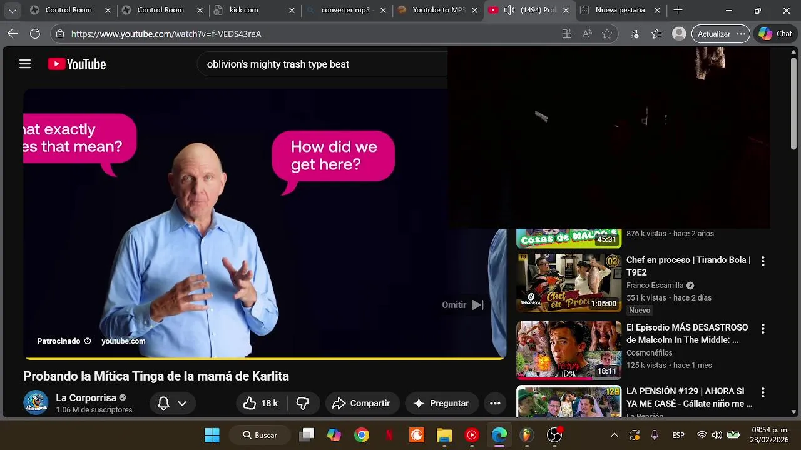Open File Explorer from the taskbar
This screenshot has height=450, width=801.
coord(444,435)
